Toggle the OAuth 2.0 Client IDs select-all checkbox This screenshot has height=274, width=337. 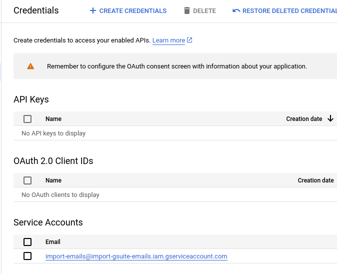(27, 180)
